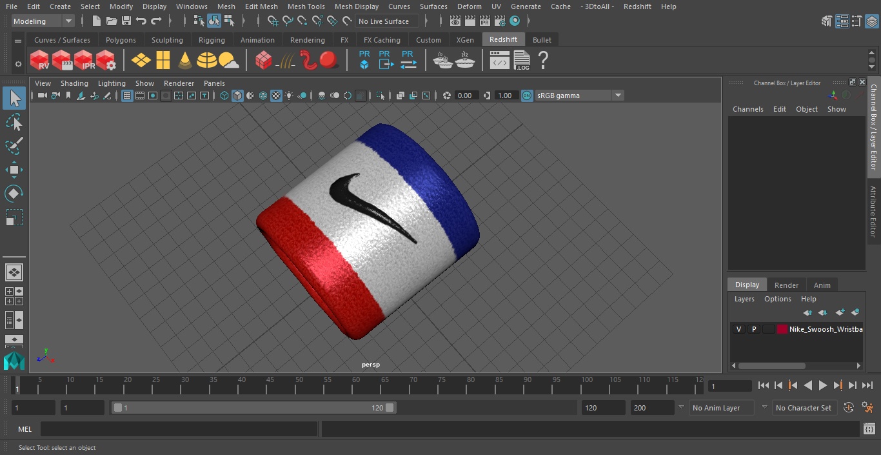Toggle visibility V of Nike_Swoosh_Wristband layer
The image size is (881, 455).
pyautogui.click(x=738, y=329)
